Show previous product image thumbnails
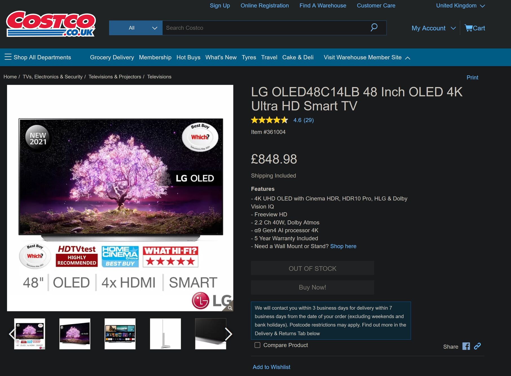 12,334
